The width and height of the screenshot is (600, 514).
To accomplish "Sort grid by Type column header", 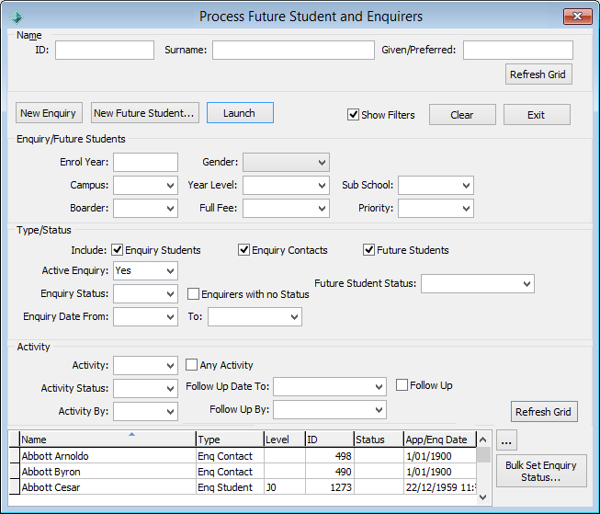I will [230, 440].
